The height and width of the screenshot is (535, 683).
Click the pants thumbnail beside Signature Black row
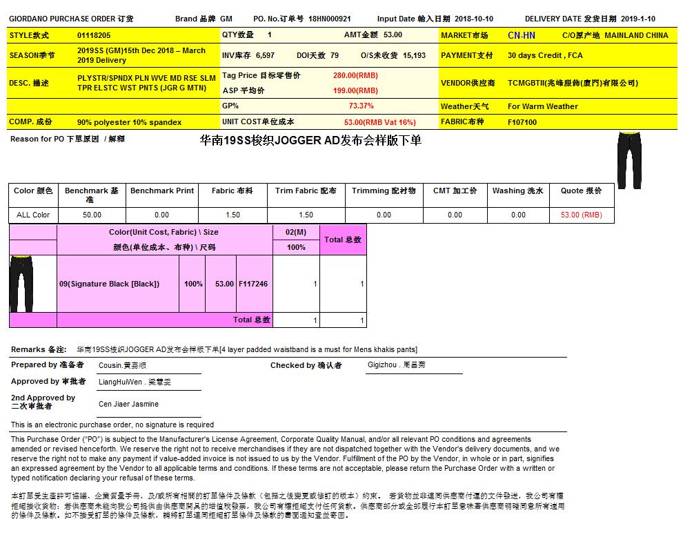click(x=21, y=284)
